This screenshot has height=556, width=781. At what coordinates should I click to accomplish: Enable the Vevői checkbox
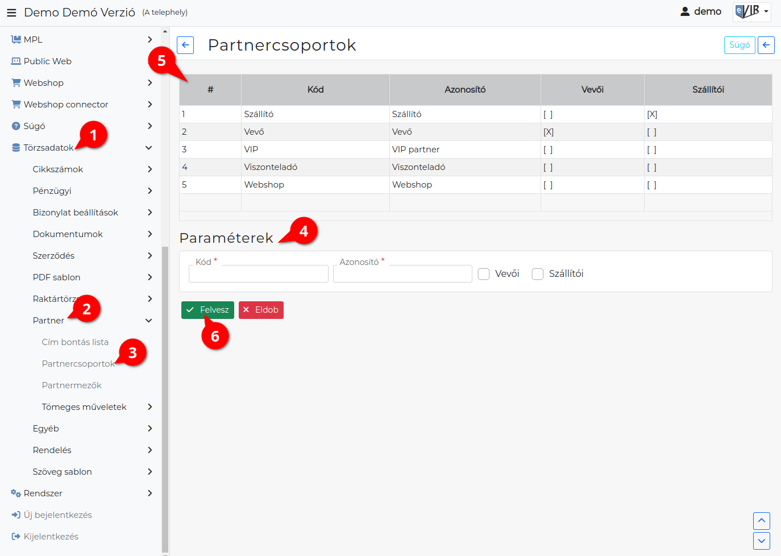coord(484,274)
